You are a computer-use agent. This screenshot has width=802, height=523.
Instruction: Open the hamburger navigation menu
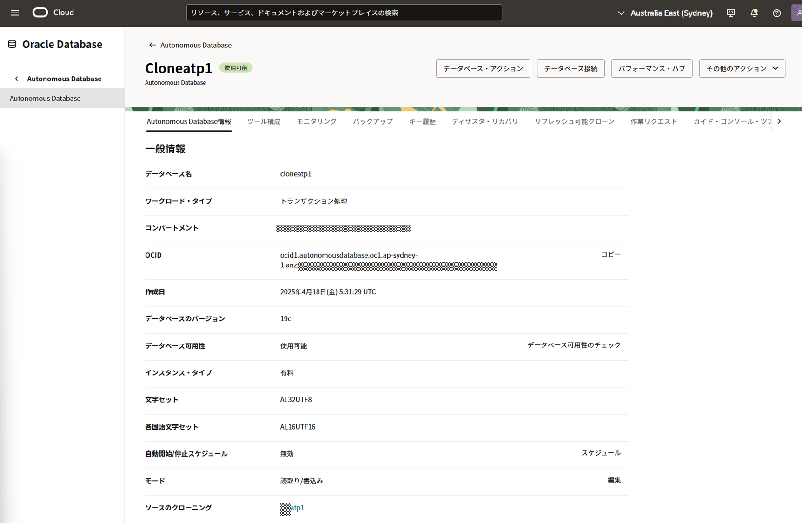coord(15,13)
